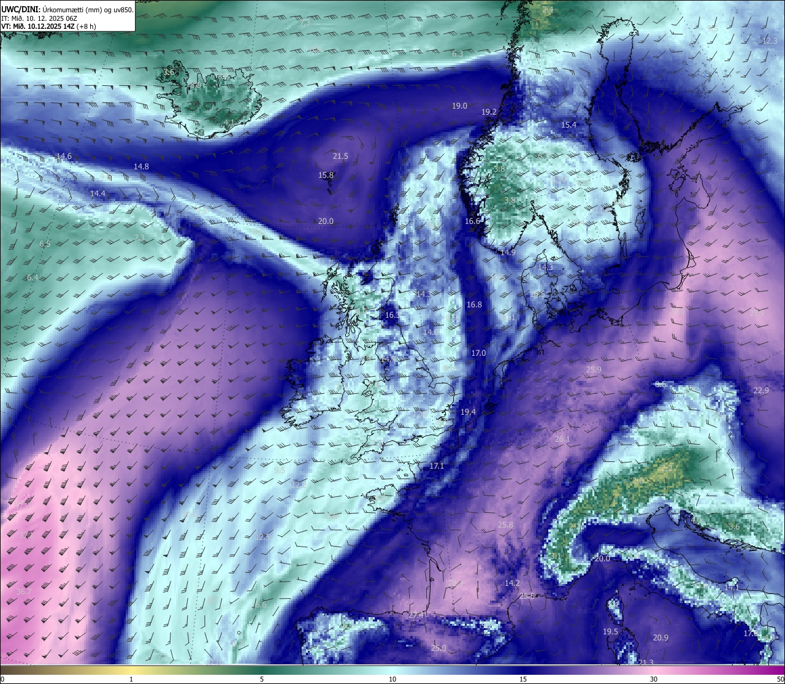Click the 22.9 value near the right edge
Screen dimensions: 785x684
coord(761,390)
